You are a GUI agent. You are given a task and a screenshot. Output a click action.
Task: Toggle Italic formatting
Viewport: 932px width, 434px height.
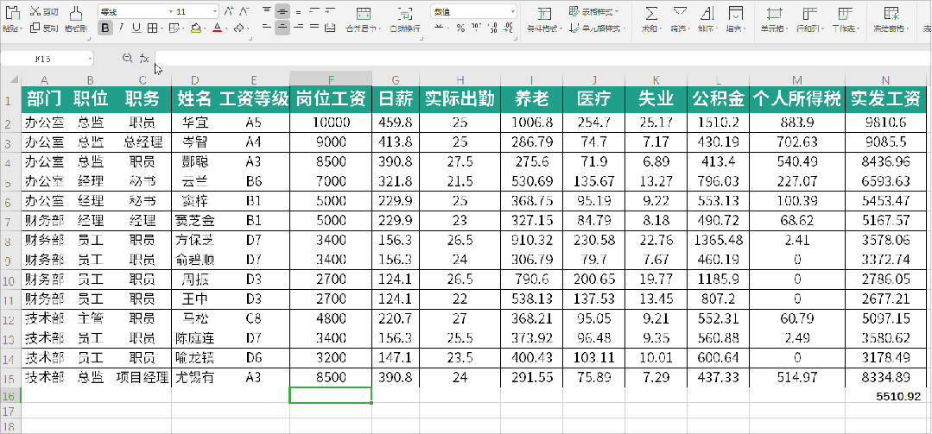[x=121, y=28]
